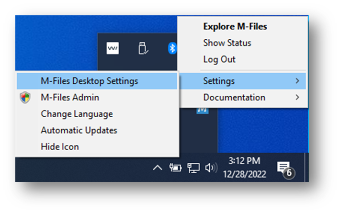The image size is (340, 213).
Task: Select Hide Icon in settings submenu
Action: [x=97, y=147]
